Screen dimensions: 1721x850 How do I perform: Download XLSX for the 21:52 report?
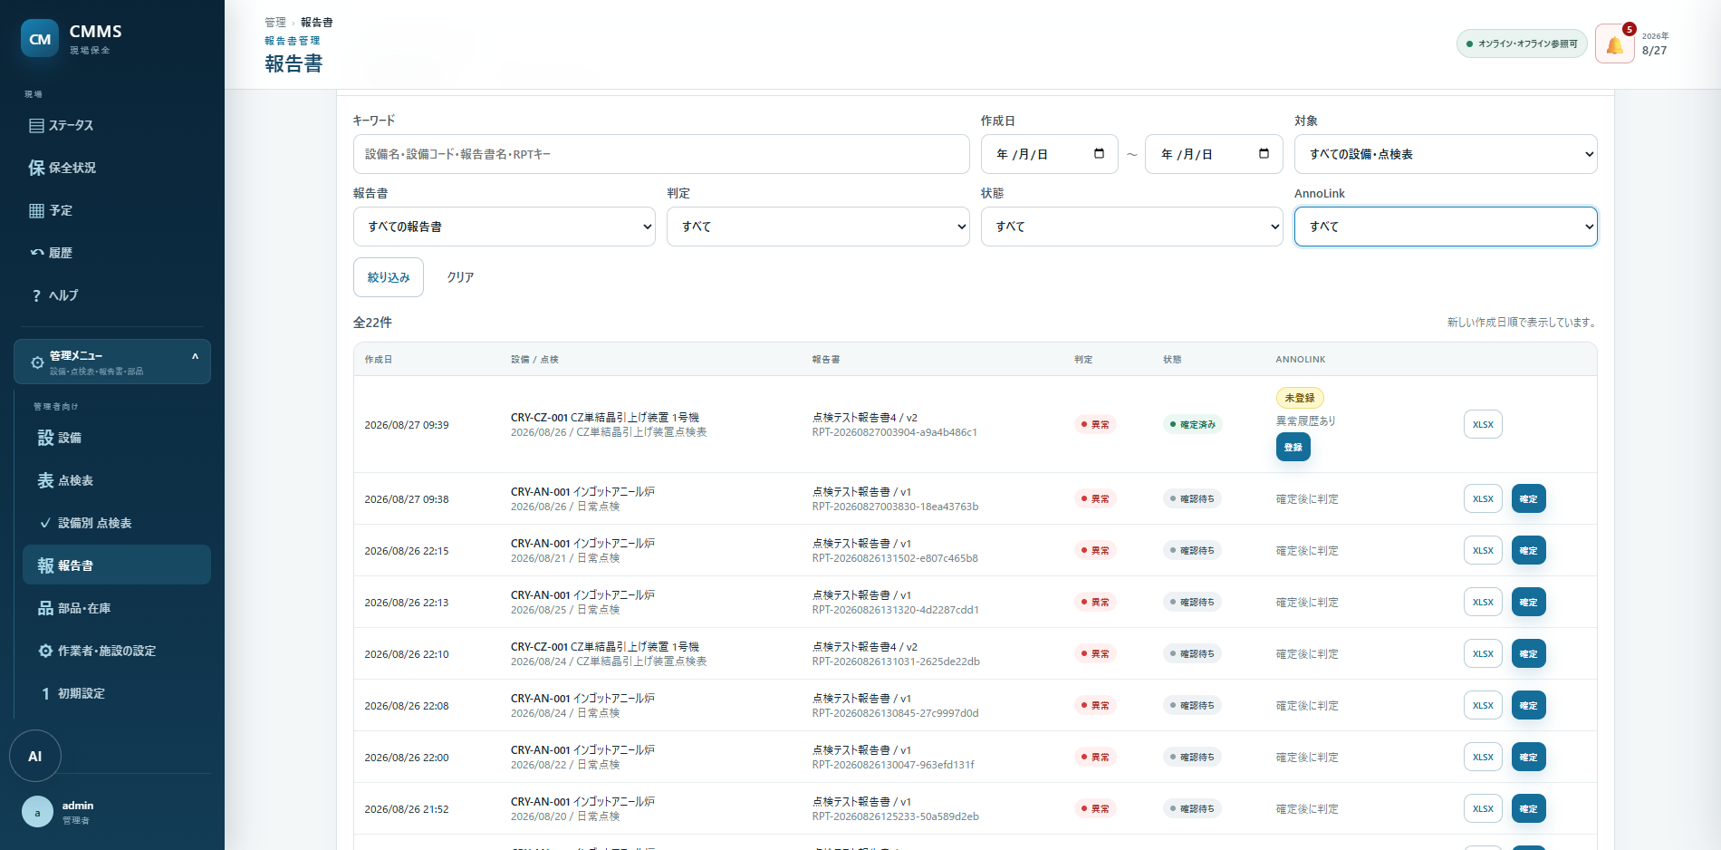[x=1483, y=808]
